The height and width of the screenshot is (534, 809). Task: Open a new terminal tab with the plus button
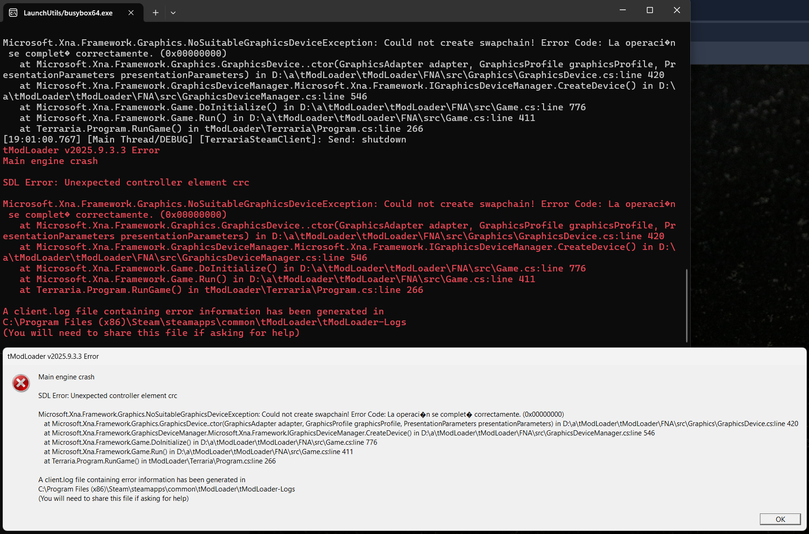coord(156,13)
